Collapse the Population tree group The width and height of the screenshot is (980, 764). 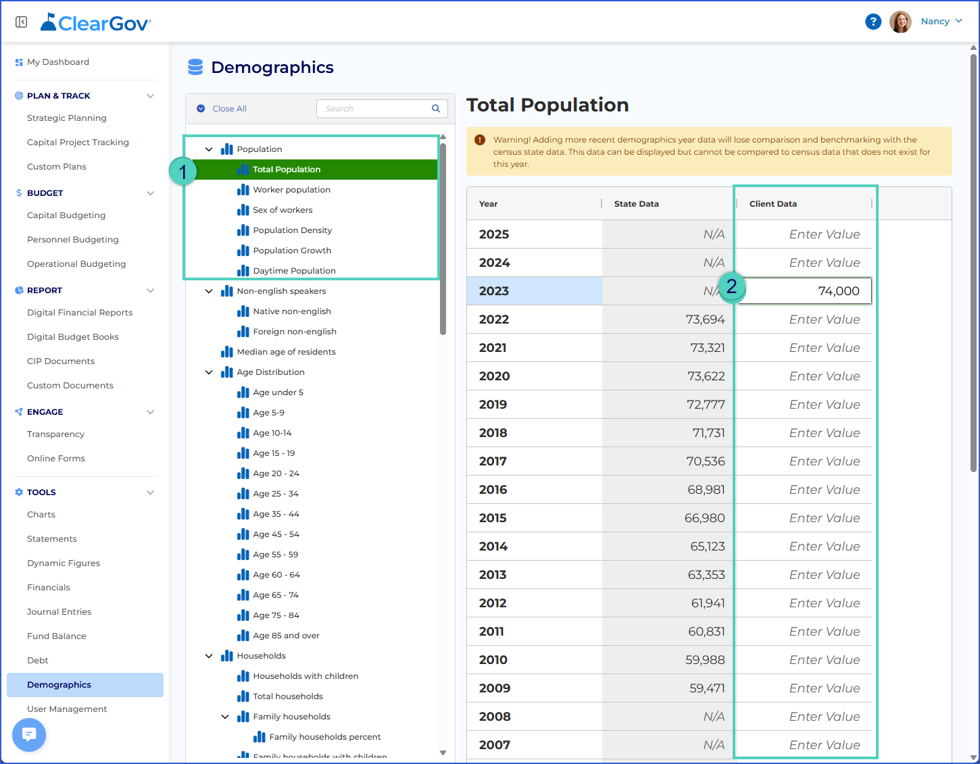(209, 149)
